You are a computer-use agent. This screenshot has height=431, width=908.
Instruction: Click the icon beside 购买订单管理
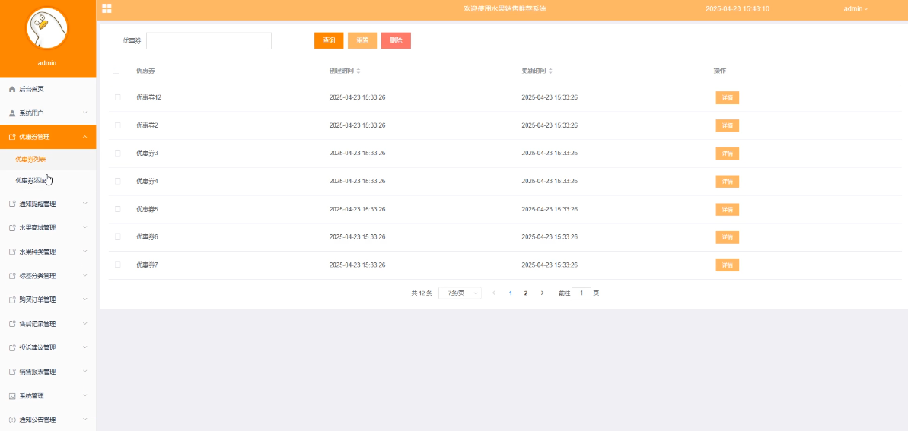(x=12, y=300)
